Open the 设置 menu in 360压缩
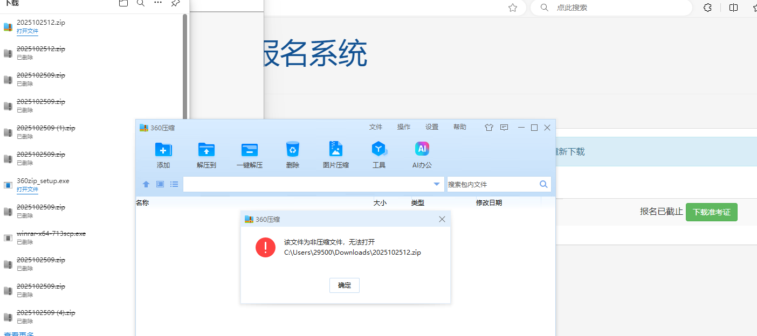The width and height of the screenshot is (757, 336). [x=432, y=127]
